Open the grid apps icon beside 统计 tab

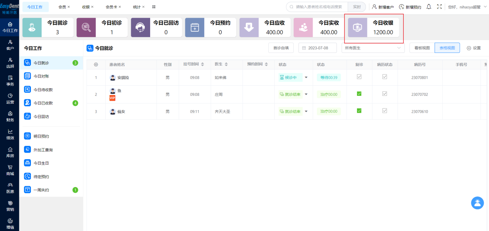pos(154,7)
